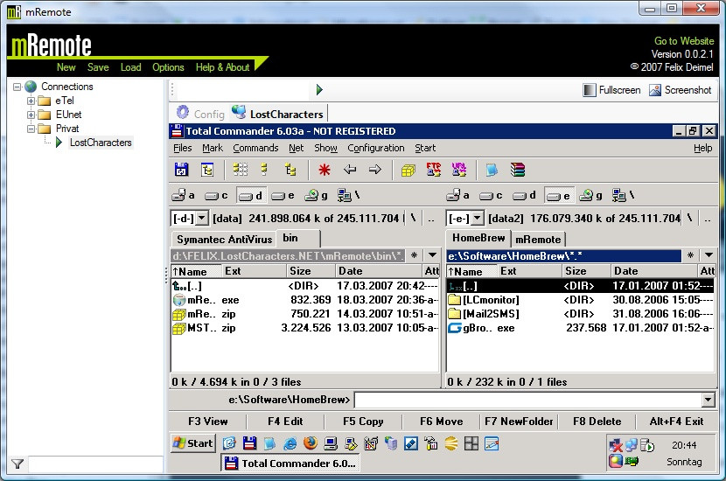Select the gBro.. exe file
This screenshot has height=481, width=726.
click(581, 328)
